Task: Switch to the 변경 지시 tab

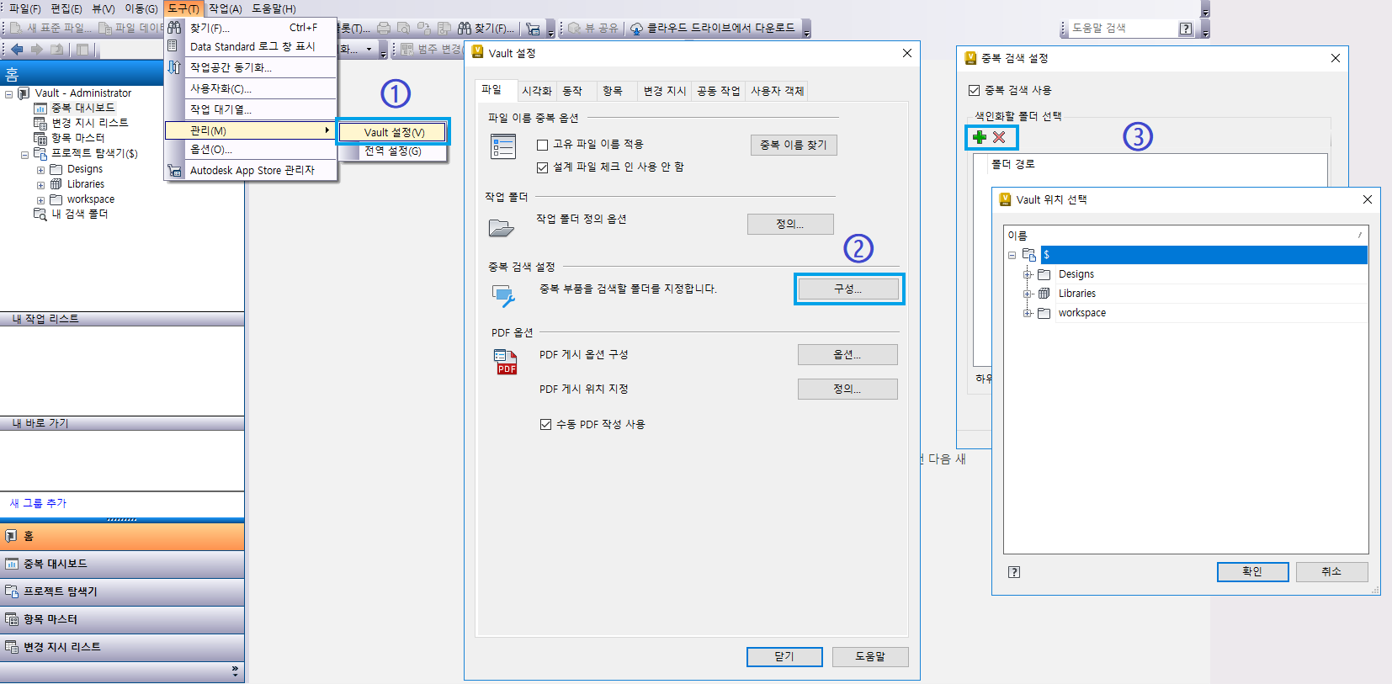Action: (665, 91)
